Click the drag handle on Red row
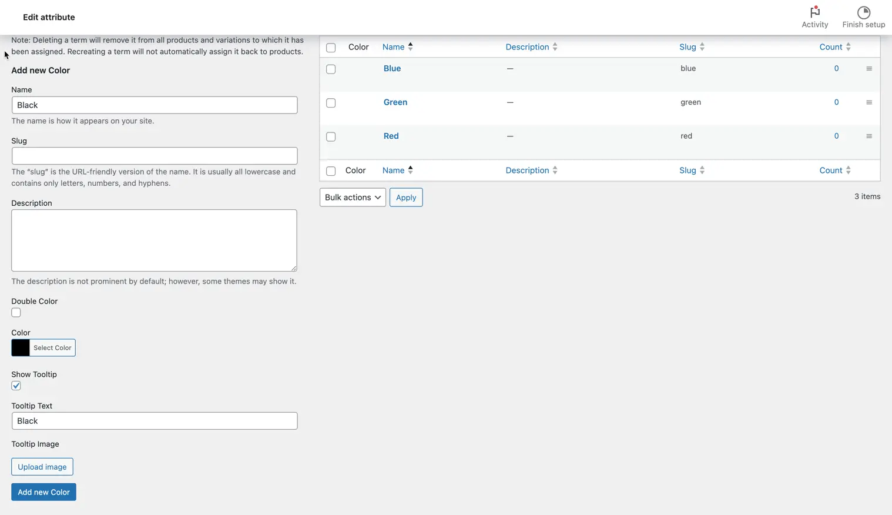Image resolution: width=892 pixels, height=515 pixels. [868, 136]
